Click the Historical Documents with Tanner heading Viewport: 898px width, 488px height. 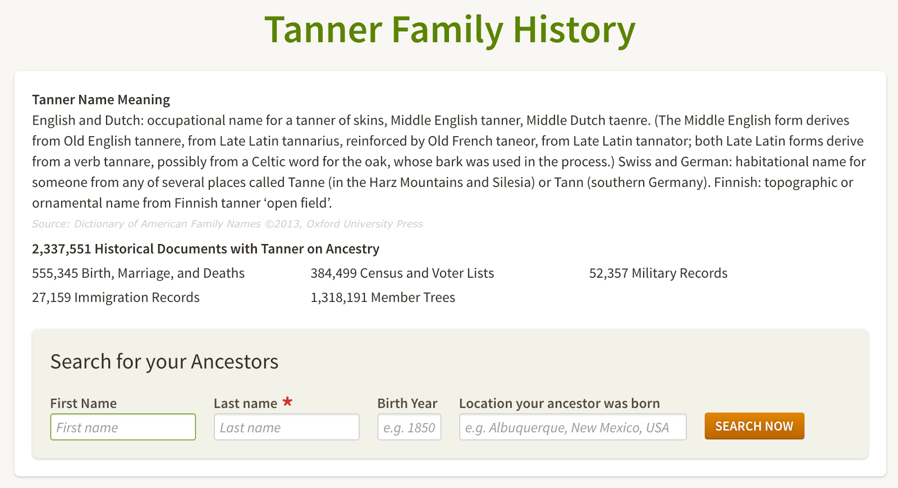coord(205,248)
